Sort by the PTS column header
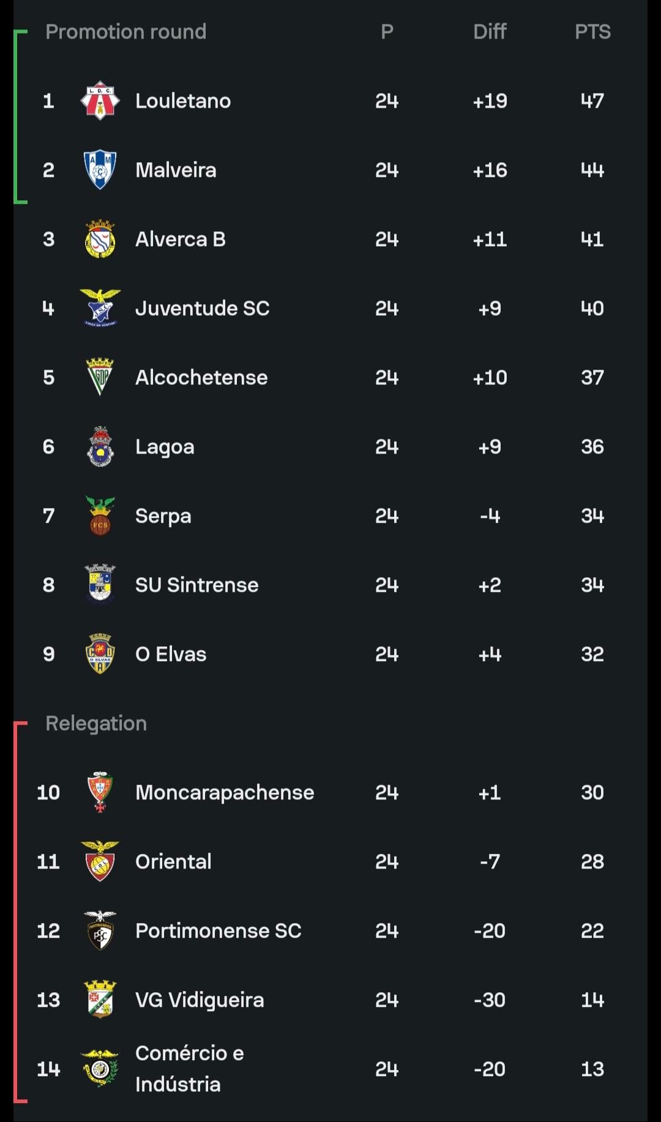 pyautogui.click(x=592, y=32)
